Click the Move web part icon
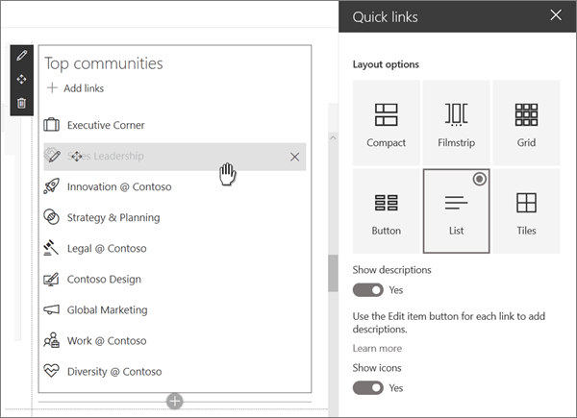Screen dimensions: 577x418 click(x=22, y=79)
